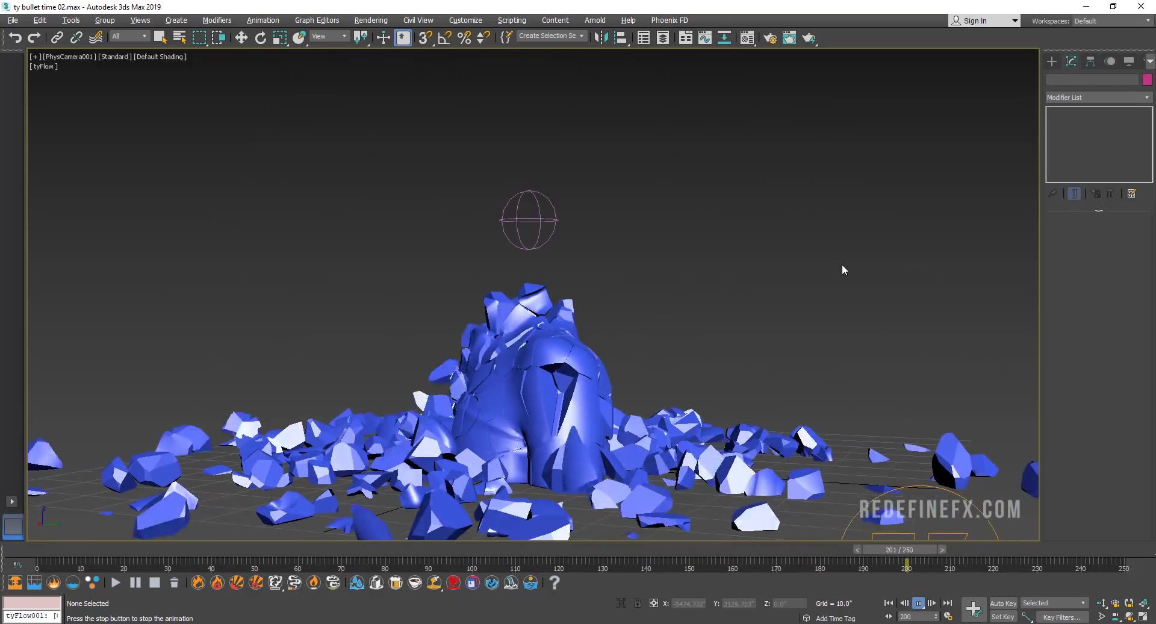Select the Select and Link tool

57,37
